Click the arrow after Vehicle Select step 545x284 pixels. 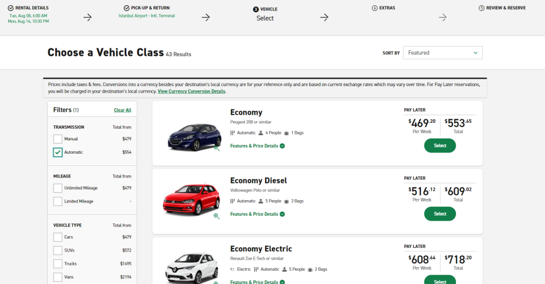pyautogui.click(x=324, y=17)
